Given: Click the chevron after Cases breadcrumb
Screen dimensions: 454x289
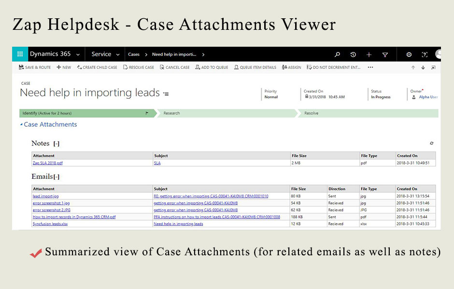Looking at the screenshot, I should [x=146, y=54].
